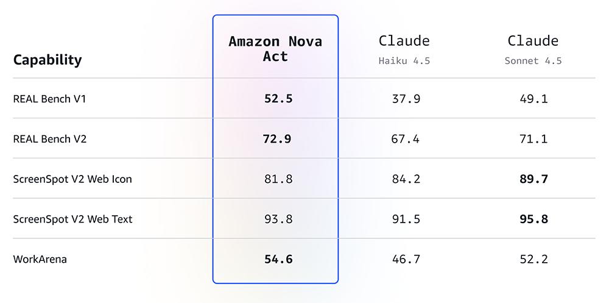This screenshot has height=303, width=609.
Task: Click Haiku's 37.9 REAL Bench V1 score
Action: [x=406, y=98]
